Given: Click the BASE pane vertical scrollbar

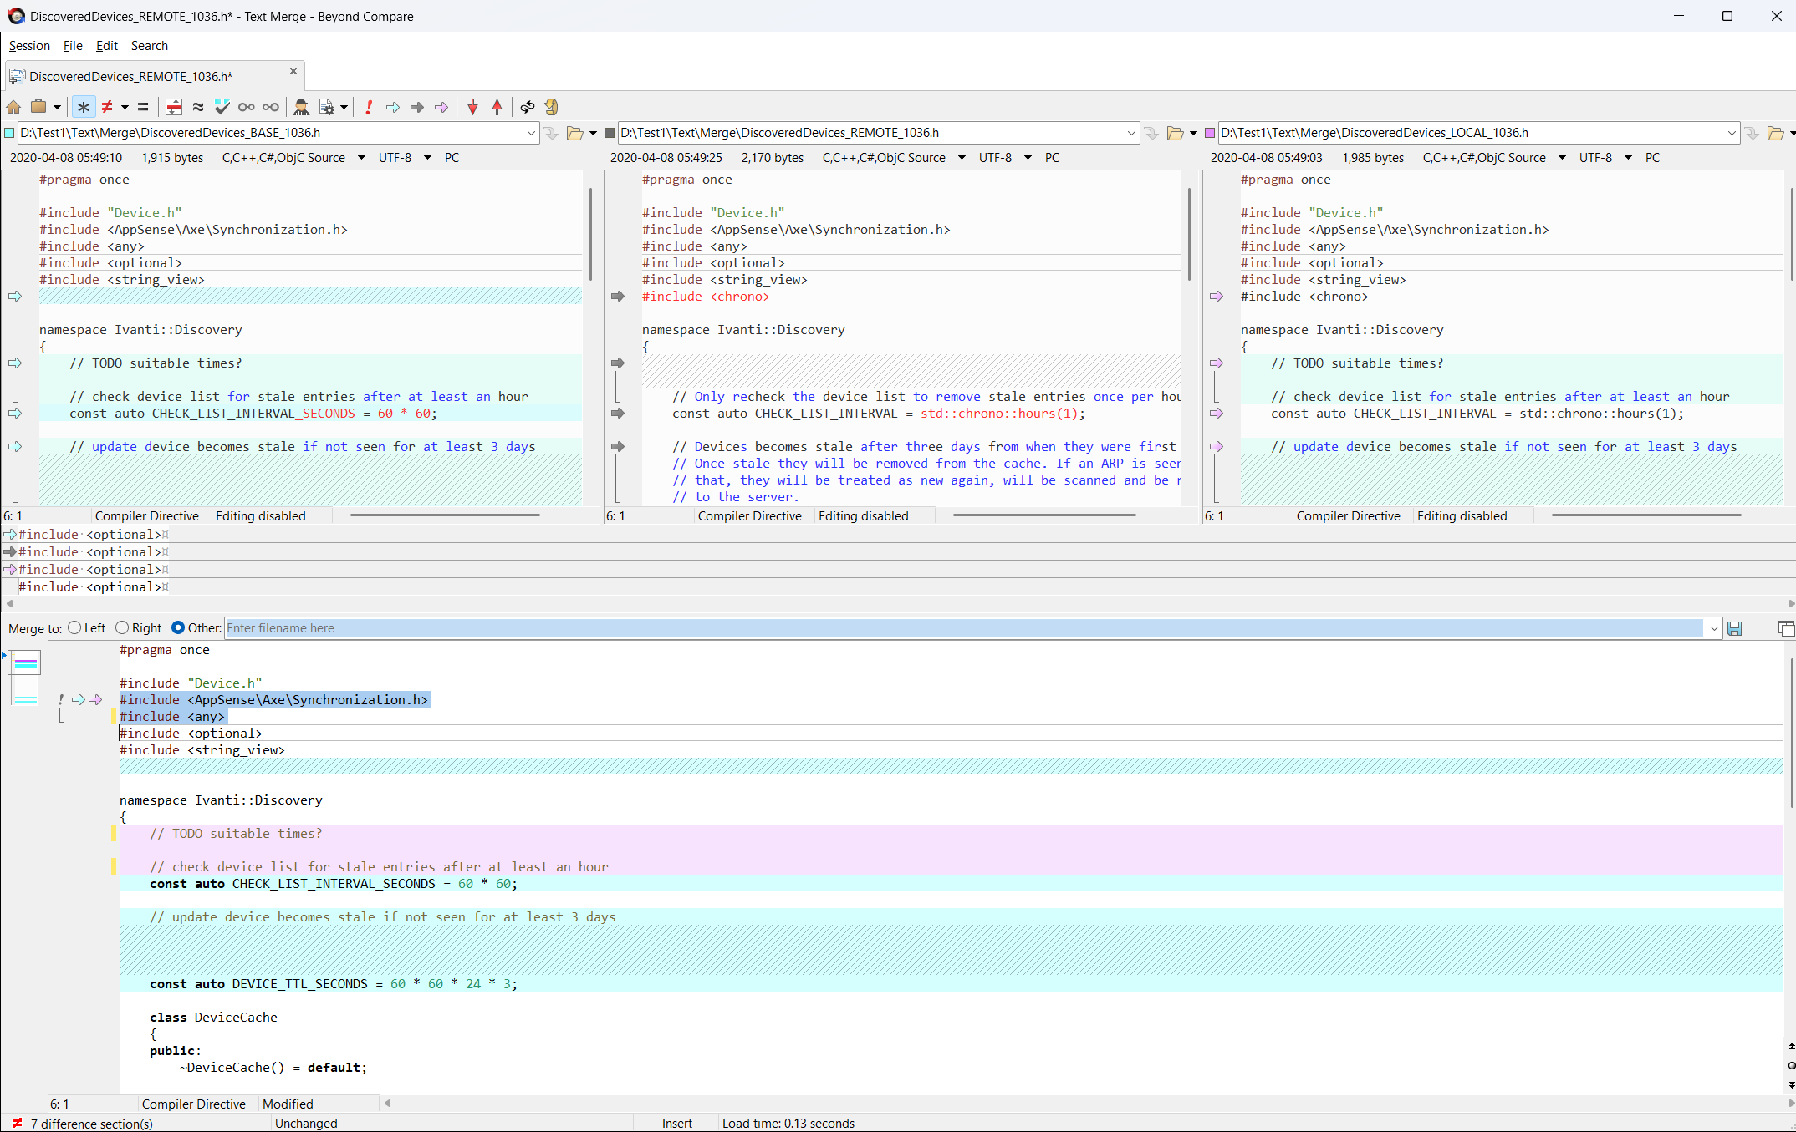Looking at the screenshot, I should point(590,235).
